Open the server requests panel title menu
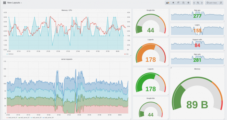 (67, 59)
